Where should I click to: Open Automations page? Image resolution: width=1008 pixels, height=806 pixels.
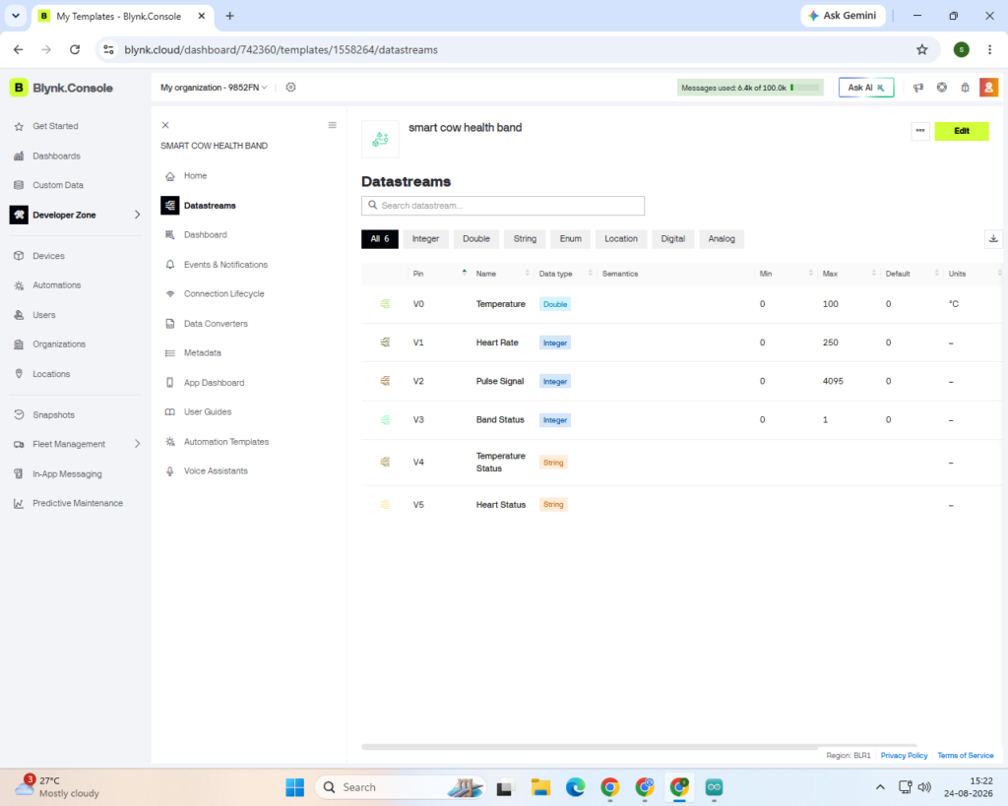click(x=56, y=285)
